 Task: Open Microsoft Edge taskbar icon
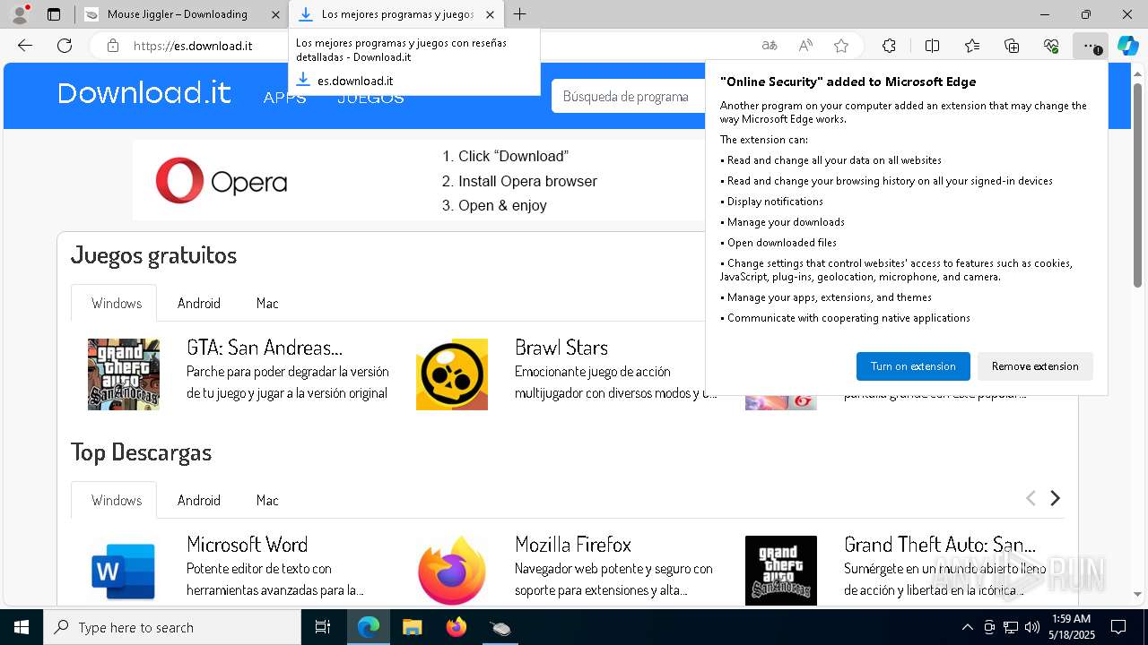point(369,627)
